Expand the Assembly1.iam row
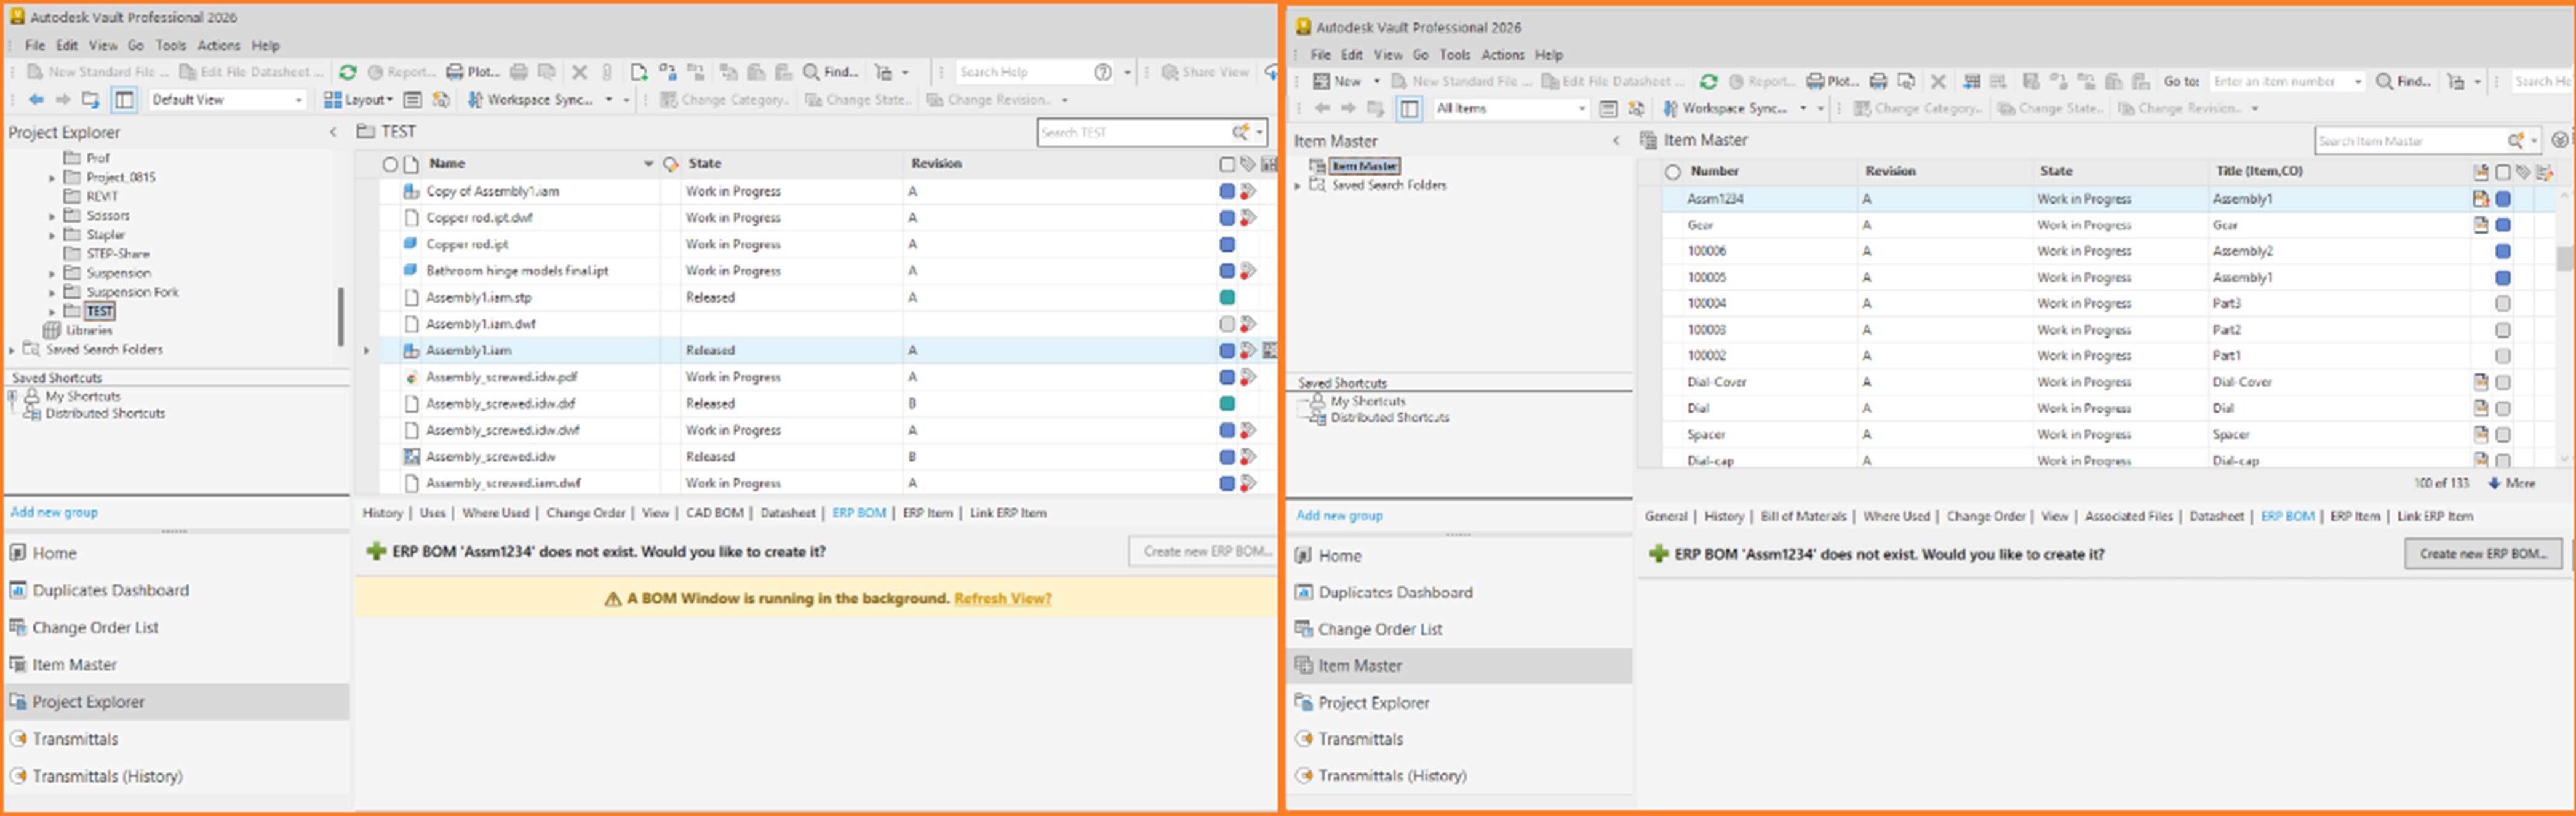This screenshot has width=2576, height=816. (x=367, y=351)
